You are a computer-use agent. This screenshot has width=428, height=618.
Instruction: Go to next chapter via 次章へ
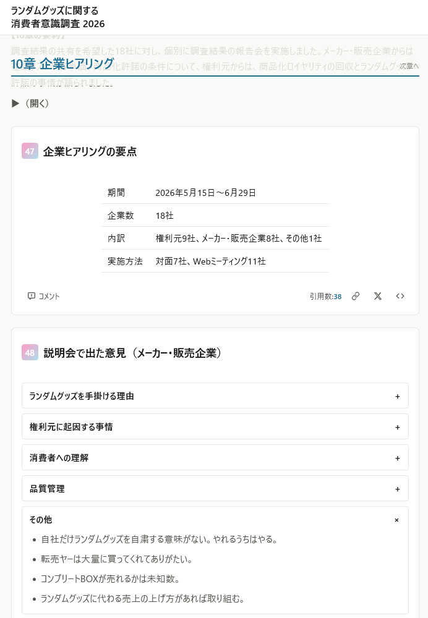[x=409, y=66]
